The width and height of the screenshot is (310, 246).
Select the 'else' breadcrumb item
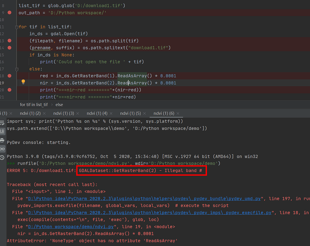(59, 105)
